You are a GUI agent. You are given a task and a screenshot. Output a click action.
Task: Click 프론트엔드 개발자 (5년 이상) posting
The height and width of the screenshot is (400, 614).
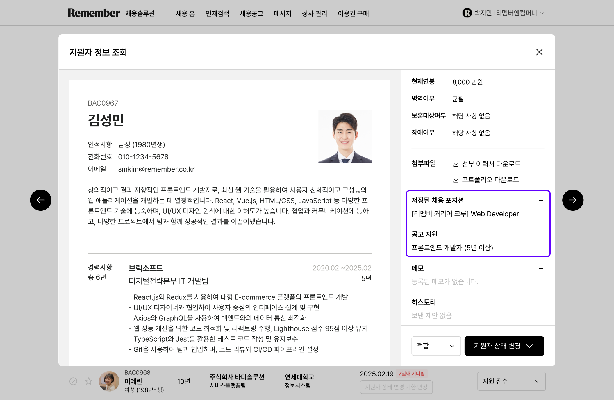[x=452, y=248]
